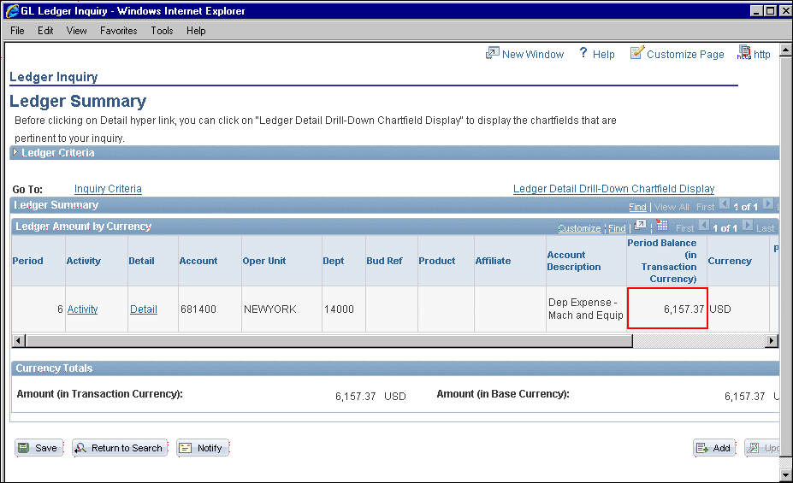Image resolution: width=793 pixels, height=483 pixels.
Task: Click the Customize Page pencil icon
Action: [x=637, y=52]
